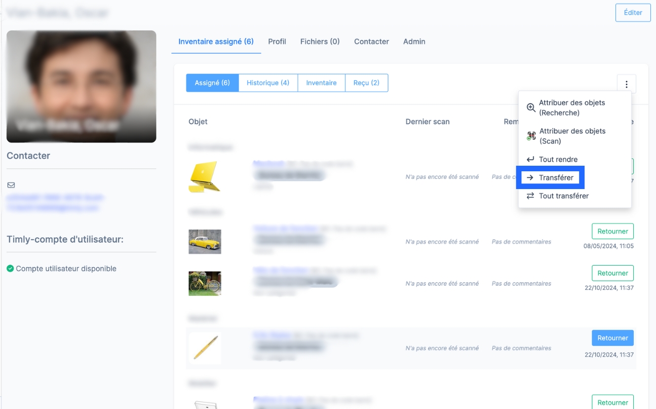The width and height of the screenshot is (656, 409).
Task: Select Tout rendre from the menu
Action: [x=574, y=159]
